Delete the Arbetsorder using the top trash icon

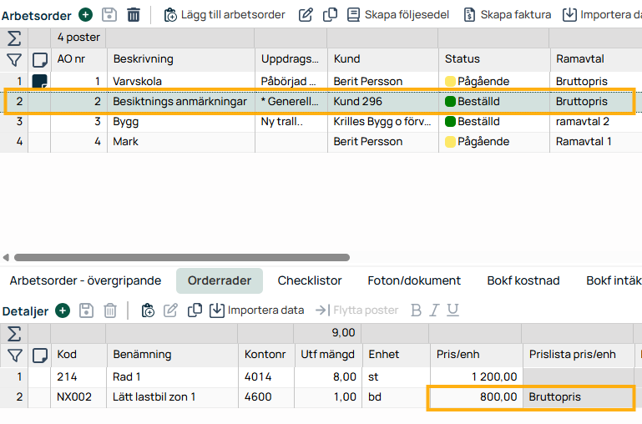(x=134, y=14)
